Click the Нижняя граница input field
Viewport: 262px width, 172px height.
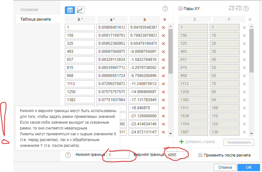118,155
